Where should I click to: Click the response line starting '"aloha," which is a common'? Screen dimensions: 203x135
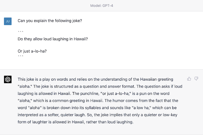click(100, 101)
